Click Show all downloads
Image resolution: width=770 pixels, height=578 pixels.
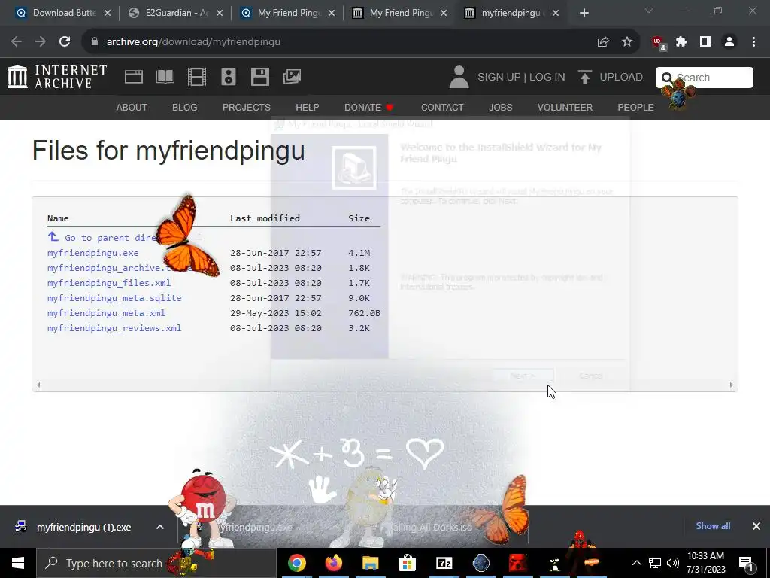pyautogui.click(x=713, y=526)
